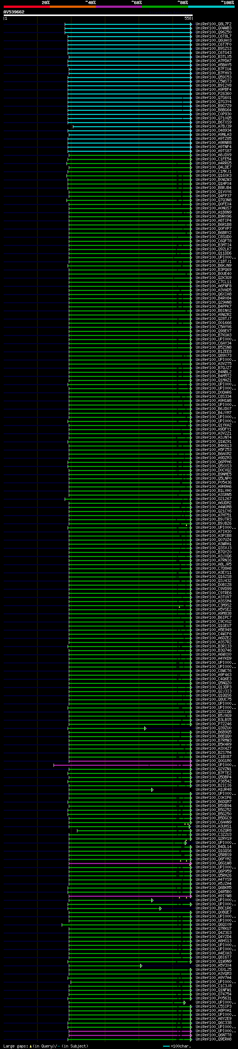Open the UniRef100_Q0WWB3 hit label
This screenshot has height=1049, width=238.
point(213,28)
